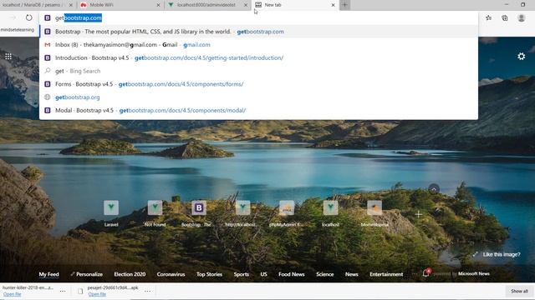The width and height of the screenshot is (535, 300).
Task: Close the localhost:8000 admin tab
Action: [246, 5]
